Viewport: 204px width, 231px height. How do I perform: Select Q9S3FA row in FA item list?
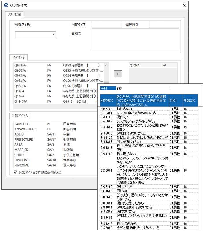click(59, 70)
